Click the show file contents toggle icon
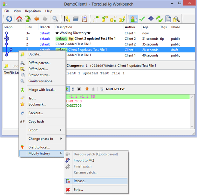 [73, 89]
